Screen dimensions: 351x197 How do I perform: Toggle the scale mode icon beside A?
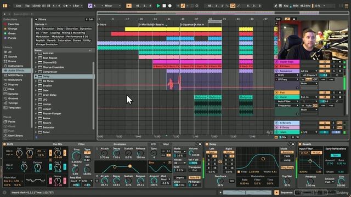click(90, 6)
